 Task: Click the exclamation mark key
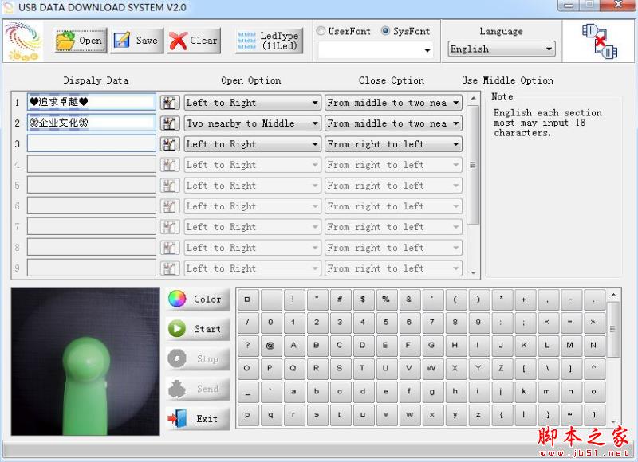tap(293, 300)
